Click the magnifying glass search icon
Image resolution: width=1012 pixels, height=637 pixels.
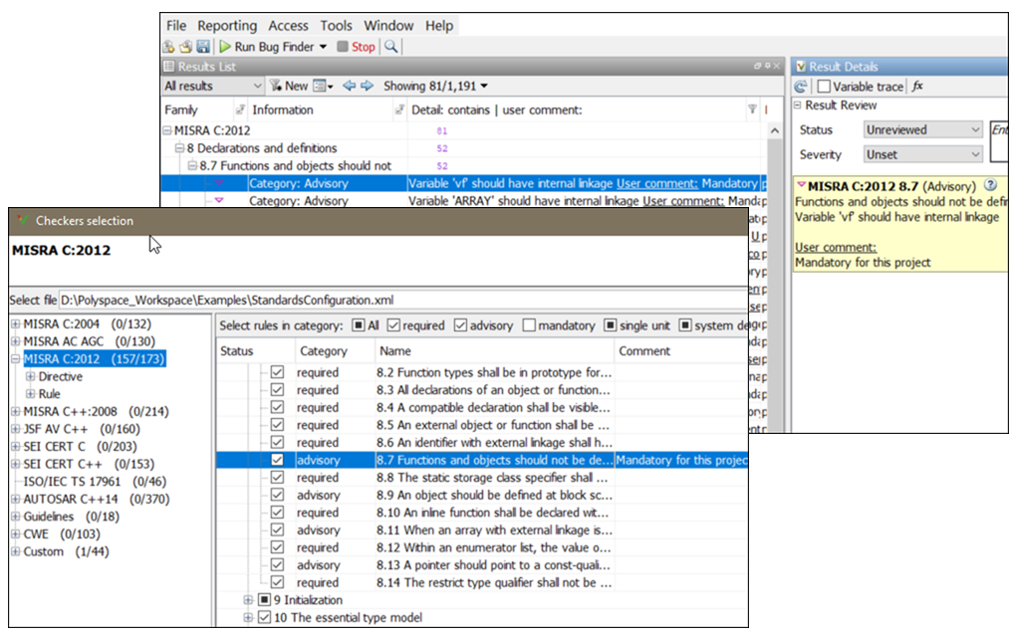tap(390, 47)
